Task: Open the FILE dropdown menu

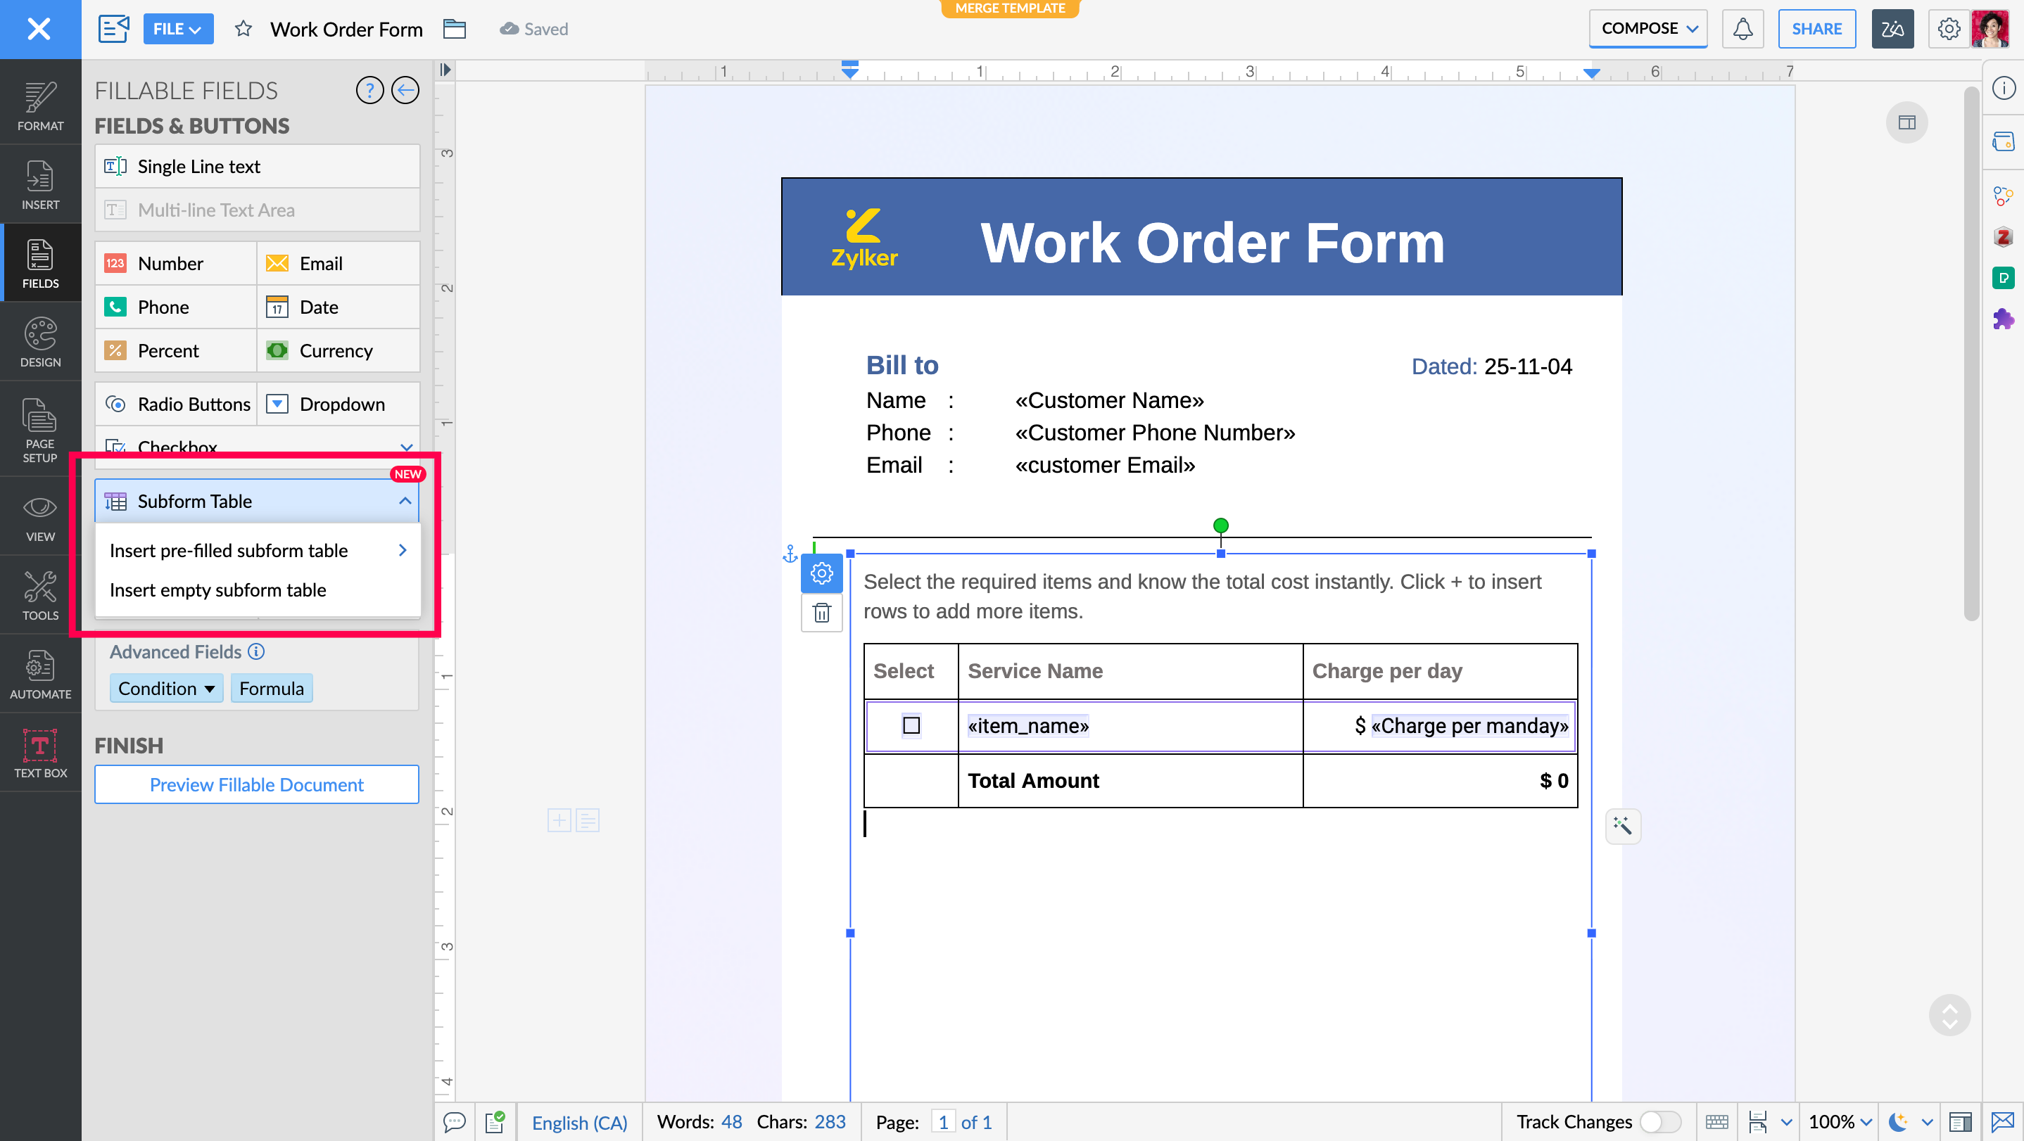Action: pyautogui.click(x=177, y=29)
